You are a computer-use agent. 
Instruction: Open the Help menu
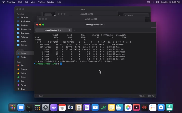[x=59, y=2]
